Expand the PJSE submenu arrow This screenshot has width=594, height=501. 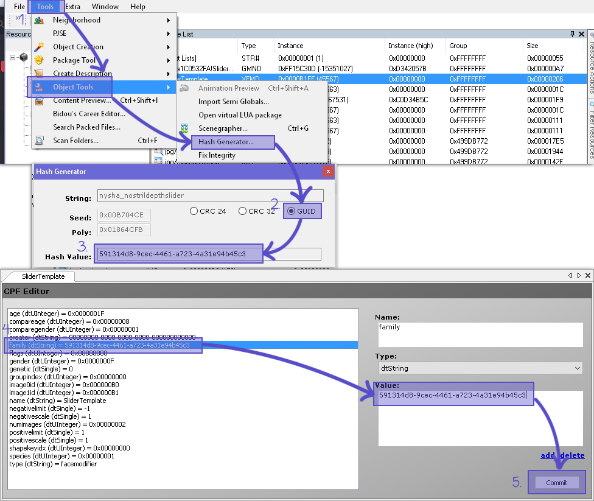169,33
